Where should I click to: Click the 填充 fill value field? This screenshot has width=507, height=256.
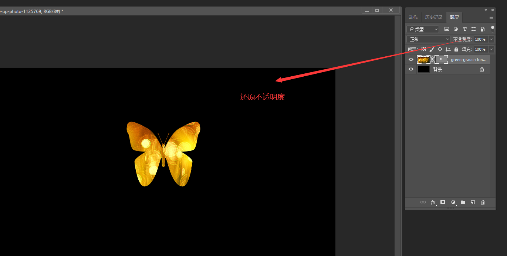tap(481, 49)
